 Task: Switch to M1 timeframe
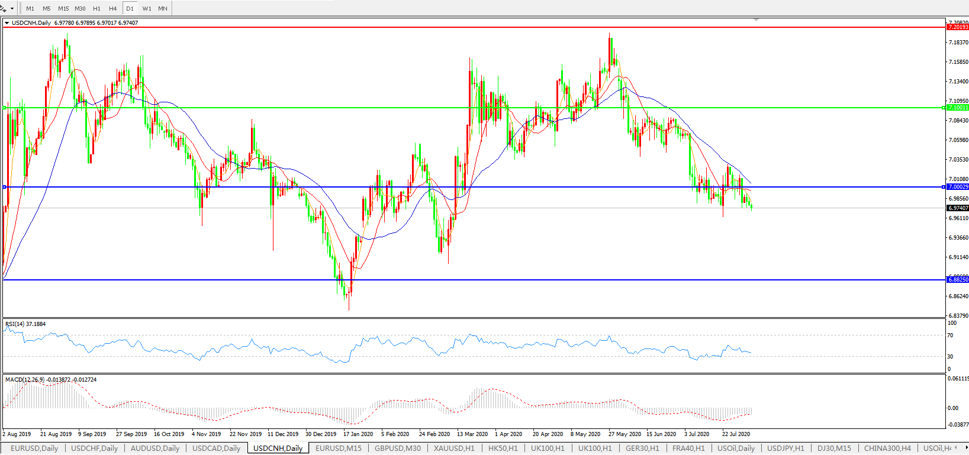(x=30, y=9)
